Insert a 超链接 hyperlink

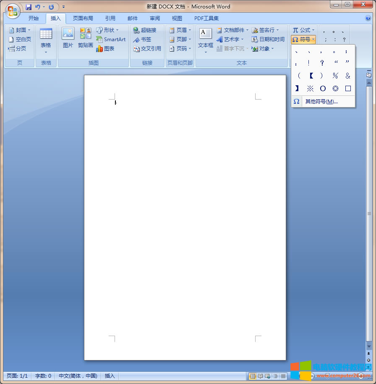145,30
